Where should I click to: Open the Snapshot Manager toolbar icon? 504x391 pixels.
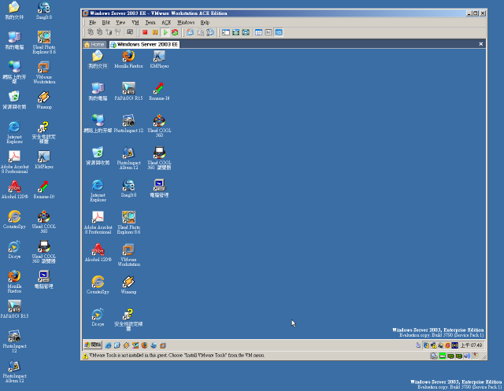pos(210,32)
